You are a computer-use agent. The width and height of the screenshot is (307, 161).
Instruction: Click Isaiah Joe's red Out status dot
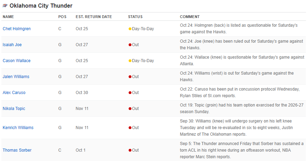(130, 45)
